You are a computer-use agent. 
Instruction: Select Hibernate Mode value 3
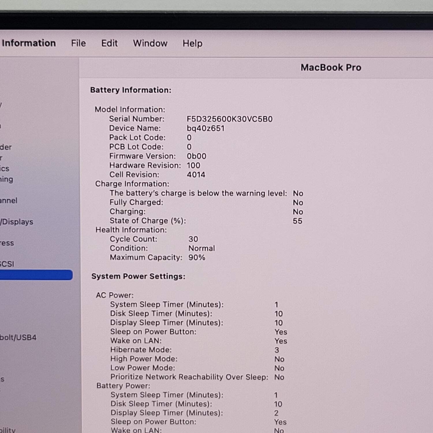pyautogui.click(x=277, y=350)
